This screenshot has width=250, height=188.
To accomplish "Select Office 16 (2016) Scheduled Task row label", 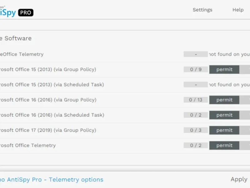I will tap(52, 115).
